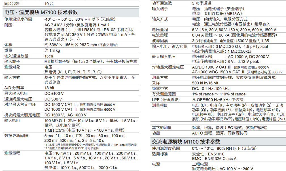Select the 适用标准 row label
Viewport: 286px width, 171px height.
(x=160, y=154)
